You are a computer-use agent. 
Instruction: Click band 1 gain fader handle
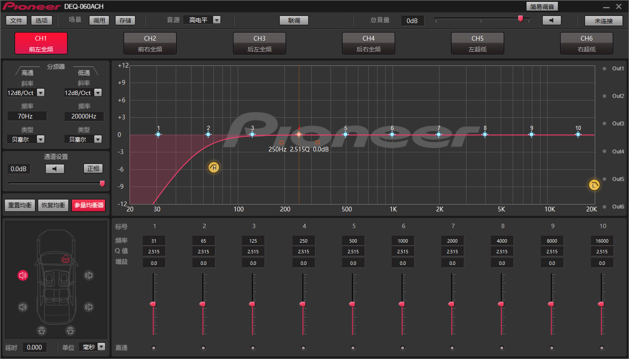(153, 304)
